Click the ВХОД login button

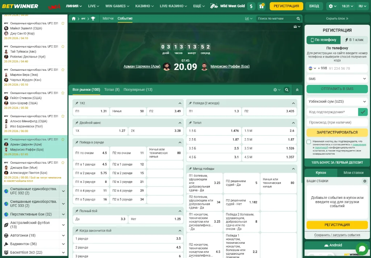click(x=314, y=6)
